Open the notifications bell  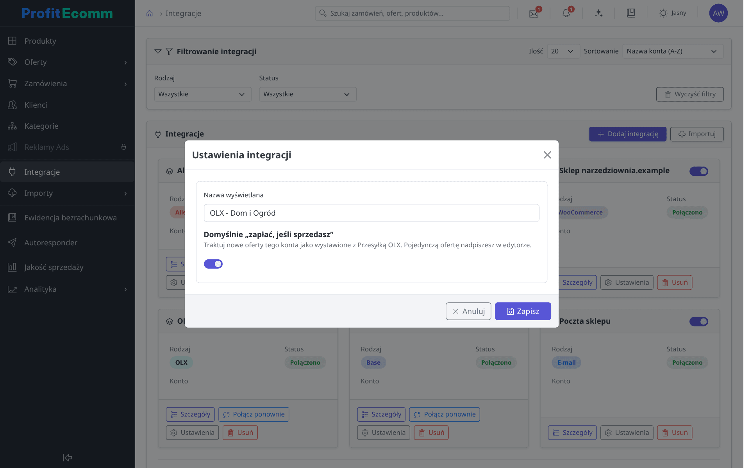(x=566, y=13)
